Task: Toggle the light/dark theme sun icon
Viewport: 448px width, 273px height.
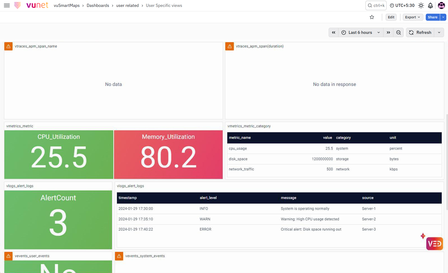Action: [x=421, y=5]
